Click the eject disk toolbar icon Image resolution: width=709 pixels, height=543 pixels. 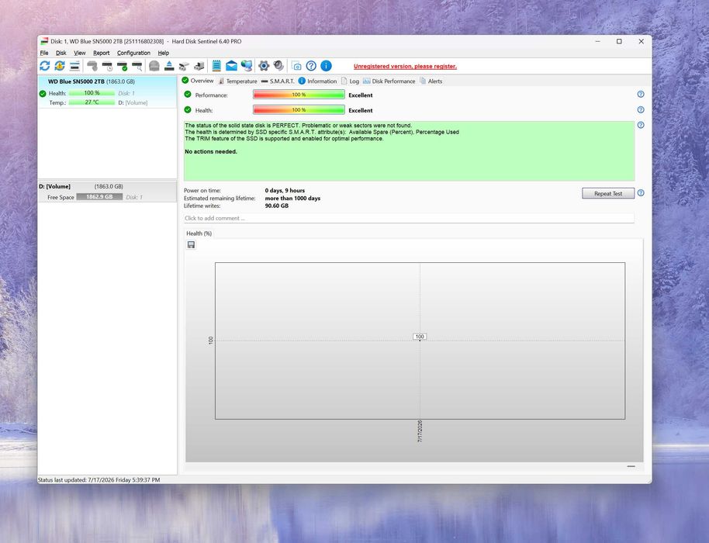(169, 66)
